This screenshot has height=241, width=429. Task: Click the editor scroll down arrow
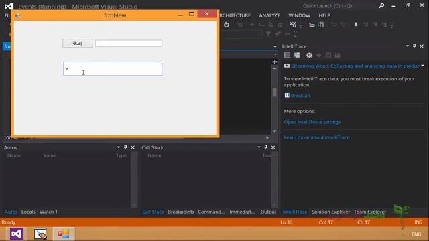(x=275, y=131)
